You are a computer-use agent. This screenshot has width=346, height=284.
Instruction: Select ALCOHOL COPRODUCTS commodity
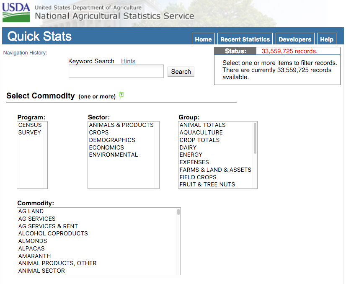pos(97,233)
